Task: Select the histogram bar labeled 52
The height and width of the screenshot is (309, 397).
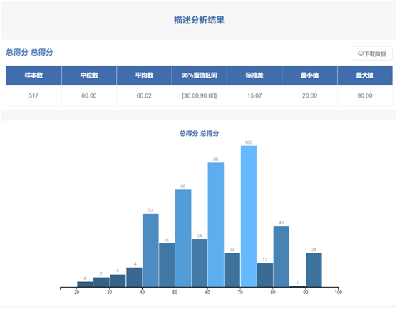Action: coord(150,250)
